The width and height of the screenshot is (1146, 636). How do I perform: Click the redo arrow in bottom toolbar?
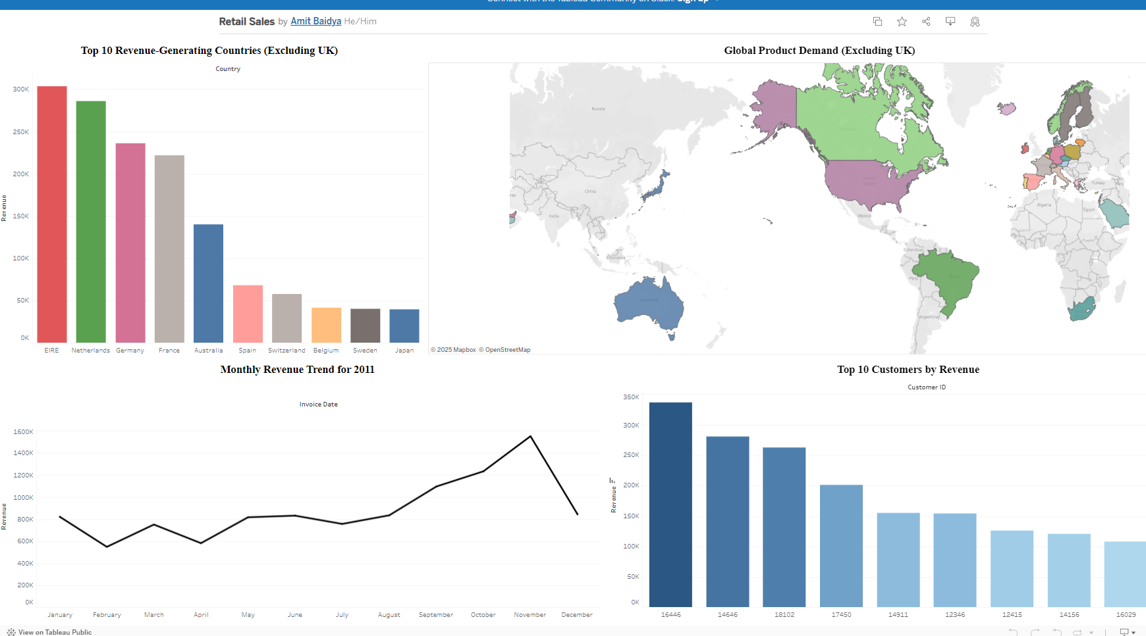1035,632
